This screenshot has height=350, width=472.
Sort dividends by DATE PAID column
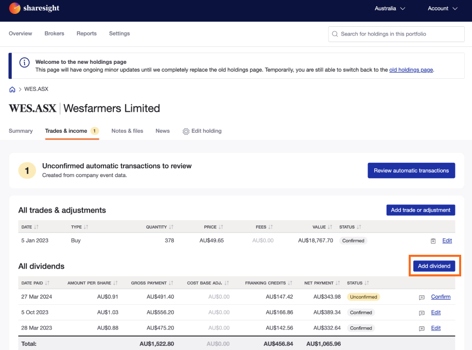35,283
